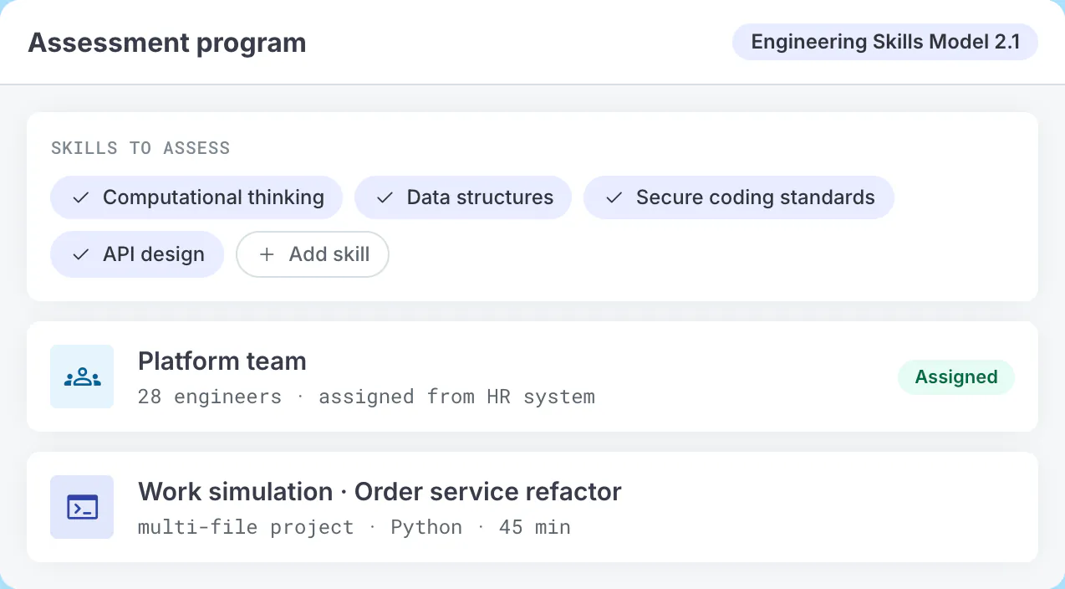1065x589 pixels.
Task: Toggle the Data structures skill chip
Action: point(463,197)
